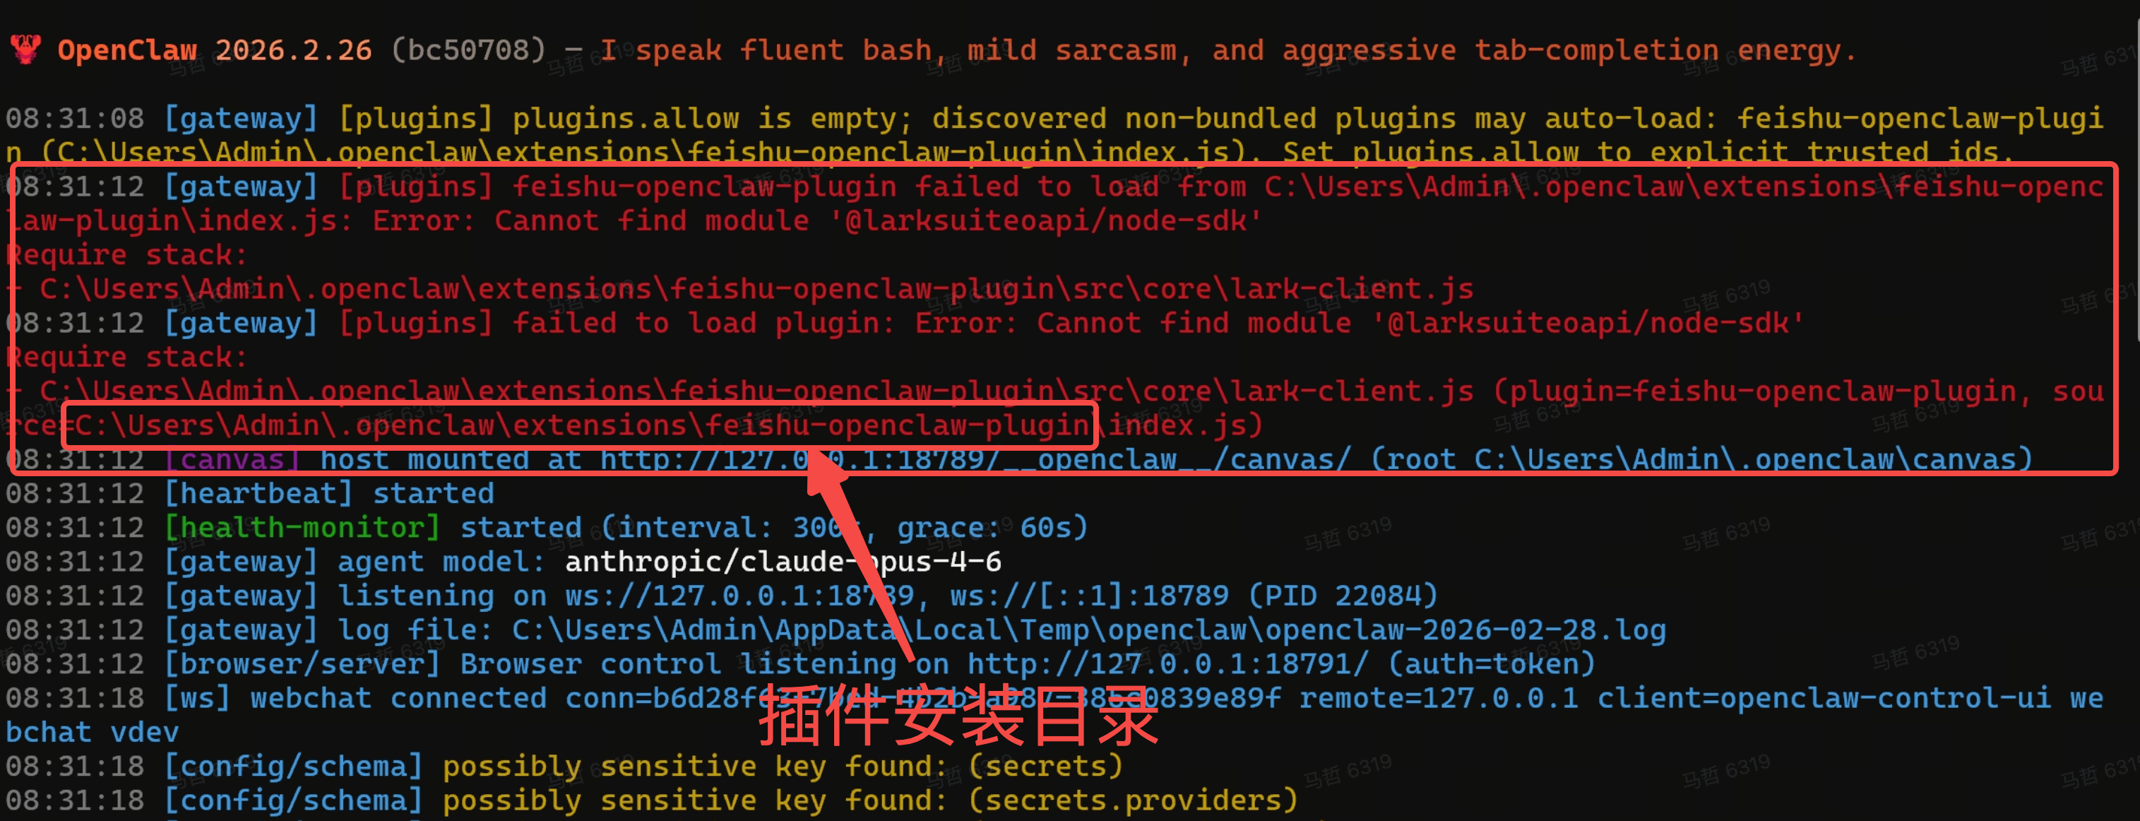Click the OpenClaw lobster logo icon
Image resolution: width=2140 pixels, height=821 pixels.
pyautogui.click(x=25, y=50)
